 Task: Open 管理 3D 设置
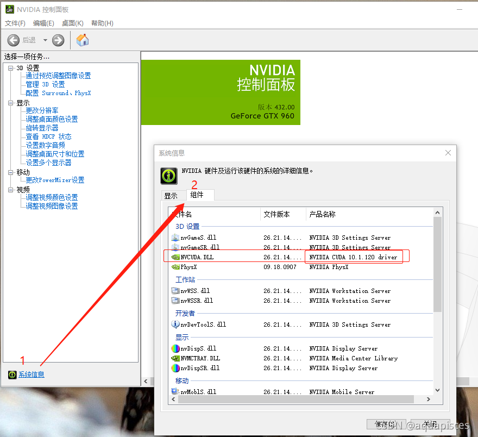coord(45,84)
